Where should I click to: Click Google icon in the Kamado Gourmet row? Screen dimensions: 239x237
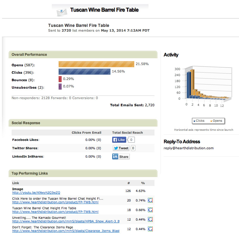pyautogui.click(x=150, y=219)
